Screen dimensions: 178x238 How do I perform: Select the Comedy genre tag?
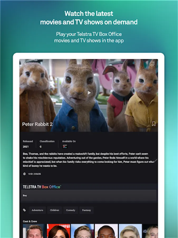click(70, 210)
